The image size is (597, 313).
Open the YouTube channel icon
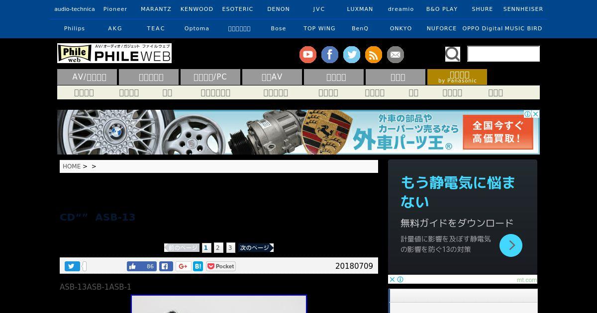[308, 55]
